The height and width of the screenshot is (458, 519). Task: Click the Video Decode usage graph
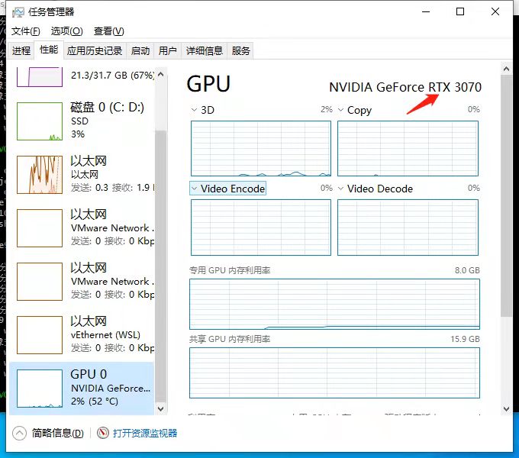[x=408, y=227]
